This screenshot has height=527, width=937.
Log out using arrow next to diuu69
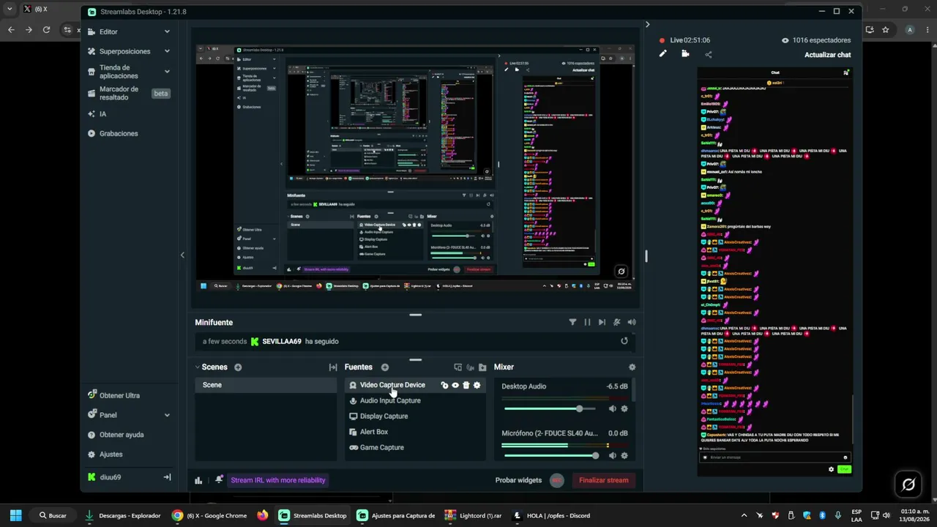(x=167, y=477)
